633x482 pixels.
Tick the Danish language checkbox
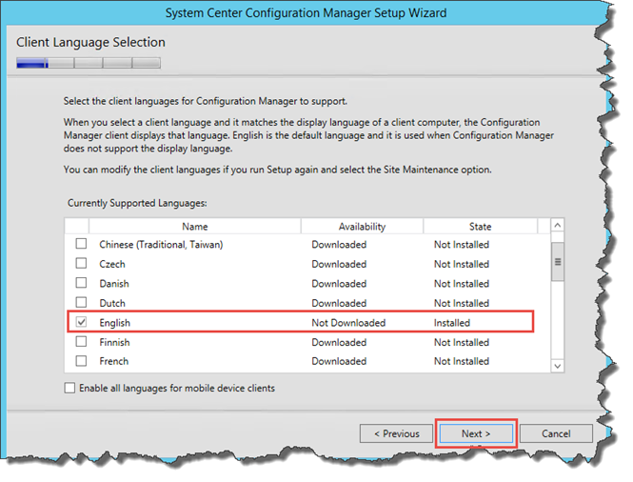click(81, 283)
